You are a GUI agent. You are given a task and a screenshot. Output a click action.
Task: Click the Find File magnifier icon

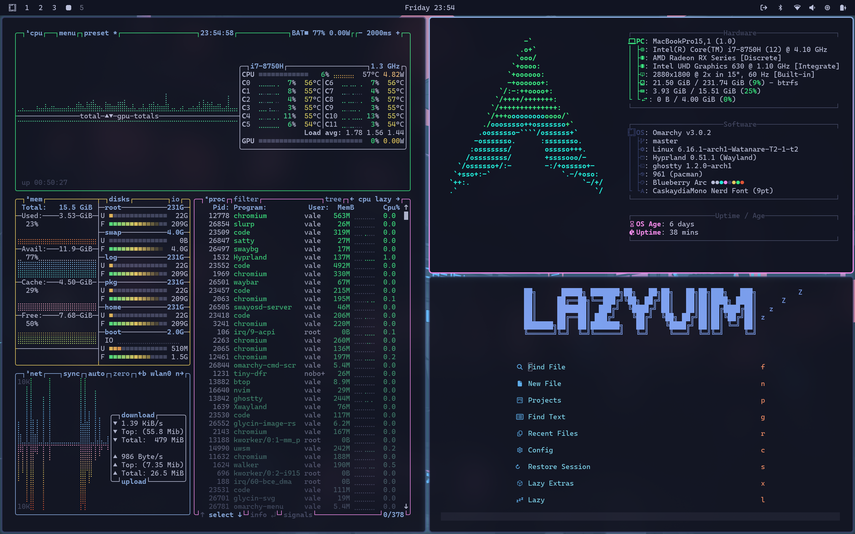[x=519, y=367]
